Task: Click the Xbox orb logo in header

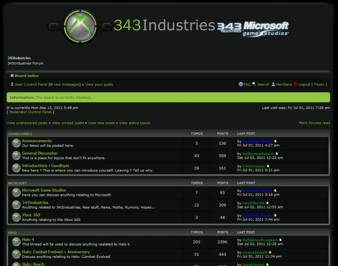Action: [80, 26]
